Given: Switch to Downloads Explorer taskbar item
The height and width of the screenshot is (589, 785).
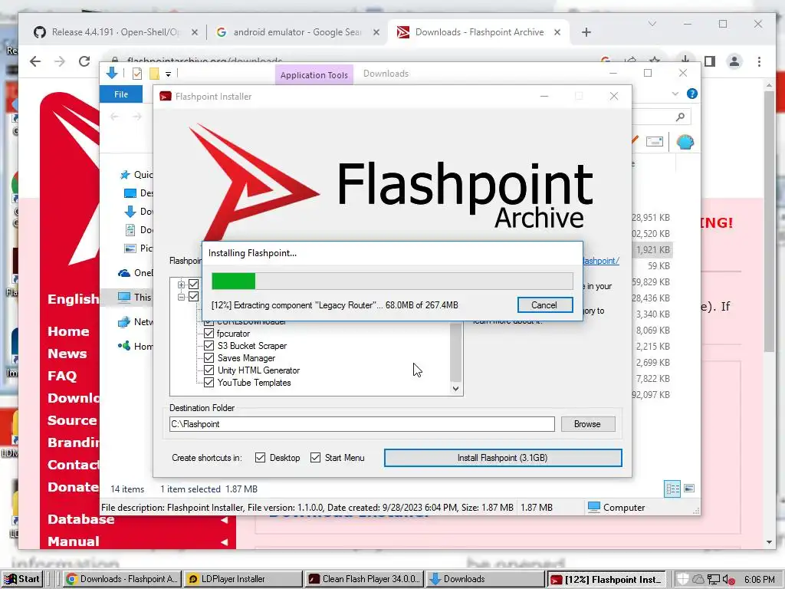Looking at the screenshot, I should click(x=485, y=579).
